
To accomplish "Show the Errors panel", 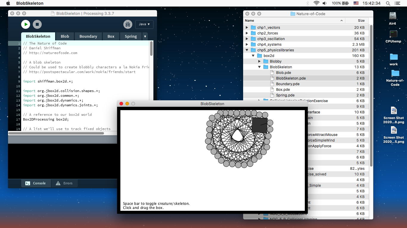I will click(64, 183).
